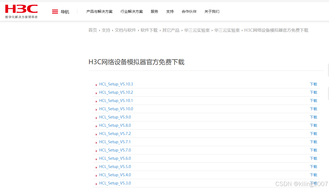Open the HCL_Setup_V5.10.0 link
329x189 pixels.
point(116,109)
